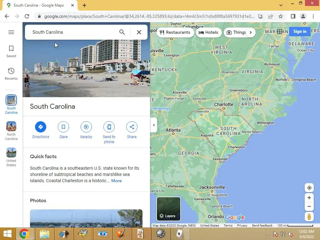Image resolution: width=320 pixels, height=240 pixels.
Task: Install Google Maps app icon
Action: pos(261,16)
